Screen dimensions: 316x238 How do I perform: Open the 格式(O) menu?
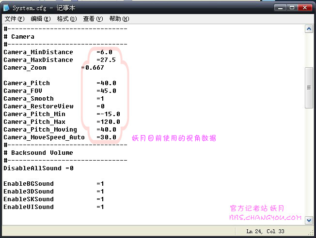[67, 19]
